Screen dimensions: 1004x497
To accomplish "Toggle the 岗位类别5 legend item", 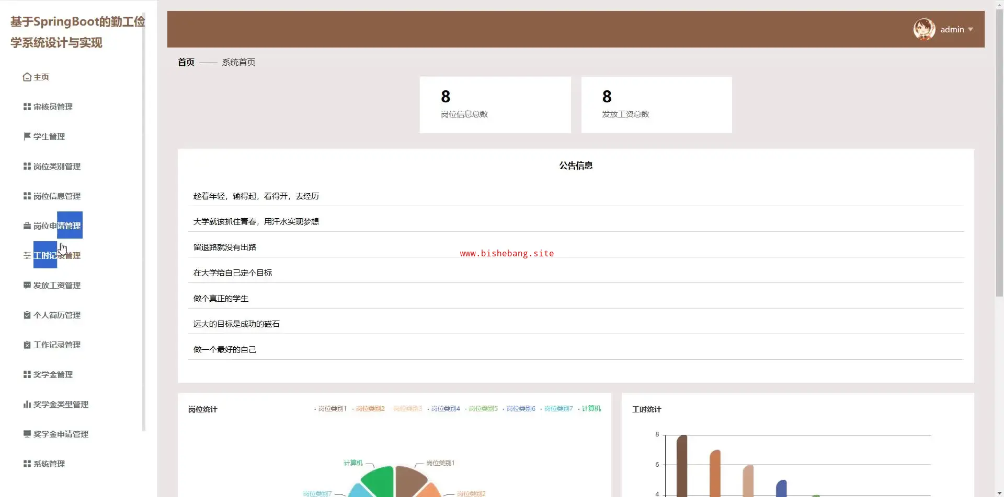I will pyautogui.click(x=481, y=409).
